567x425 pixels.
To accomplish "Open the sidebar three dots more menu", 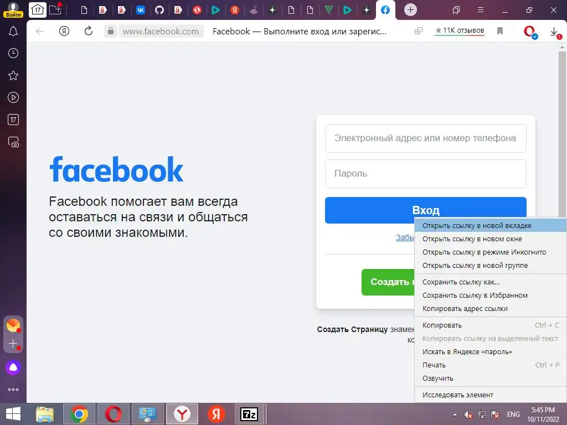I will click(13, 390).
